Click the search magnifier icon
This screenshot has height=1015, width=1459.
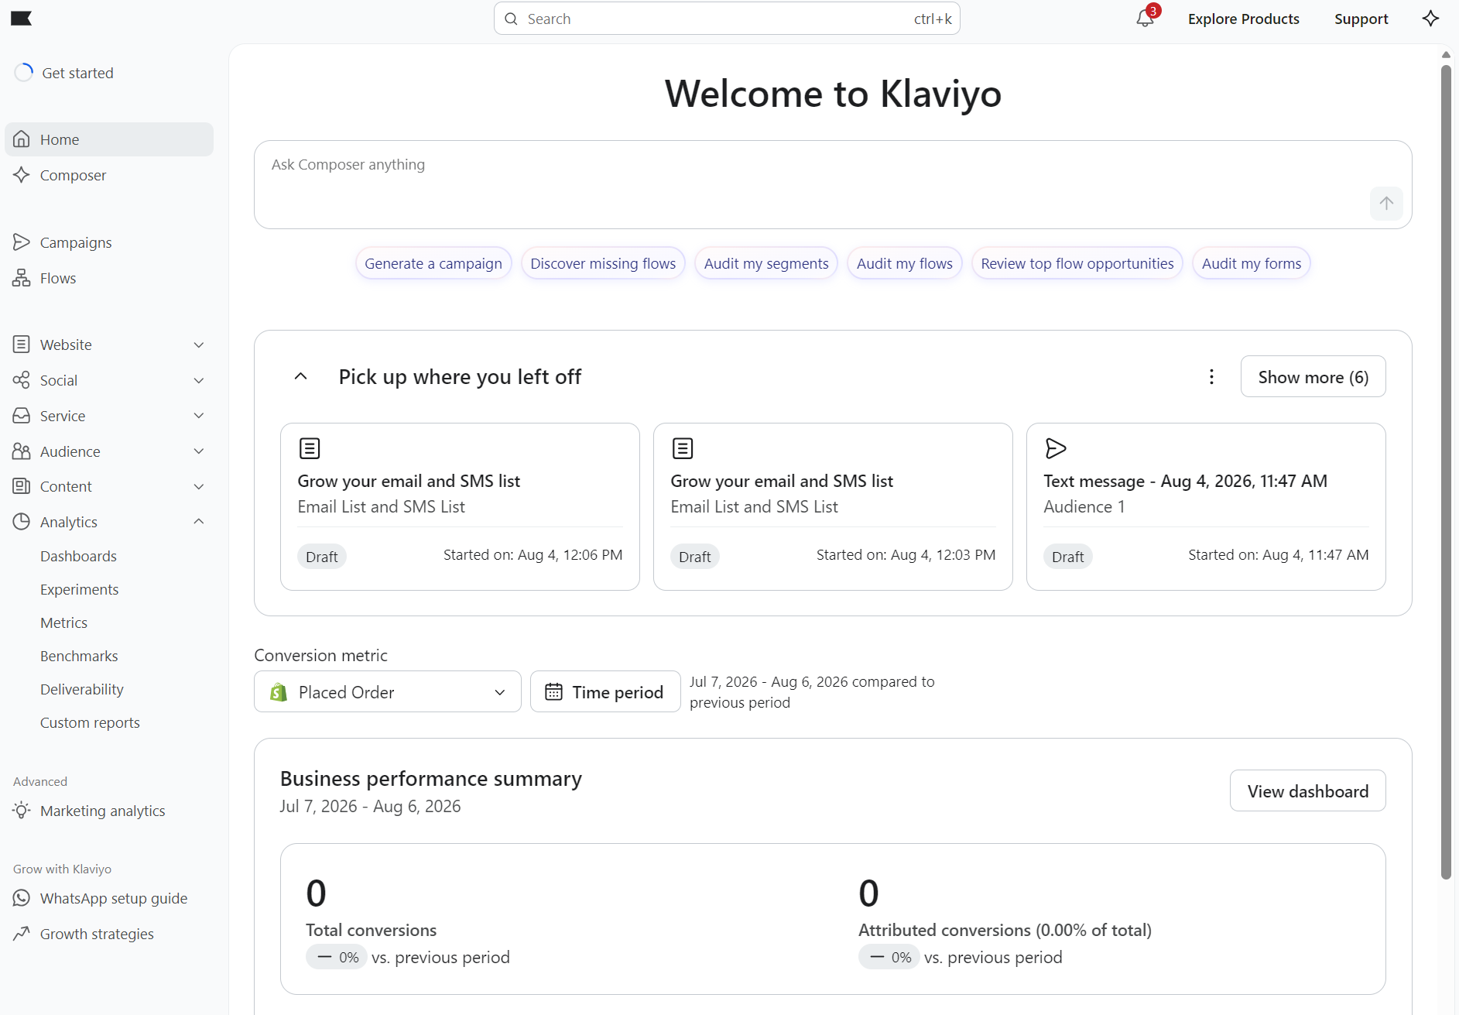click(511, 19)
